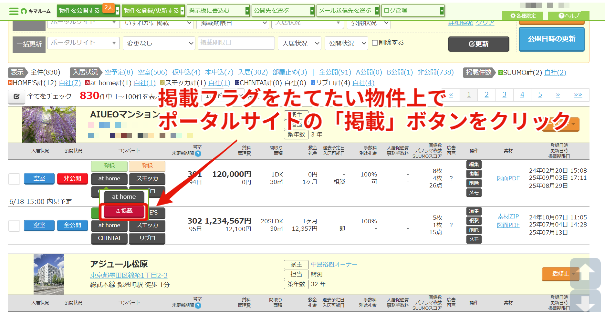Click the help question mark by 未更新期間 in the first header
605x312 pixels.
tap(198, 154)
